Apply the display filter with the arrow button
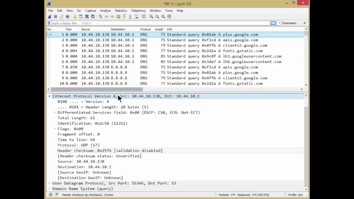 point(273,23)
